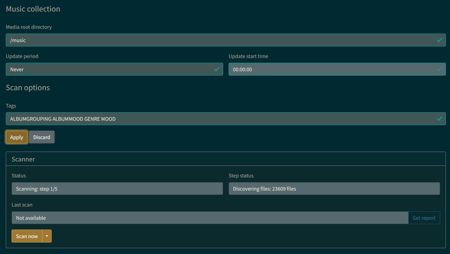Click the Scan options heading

tap(28, 87)
